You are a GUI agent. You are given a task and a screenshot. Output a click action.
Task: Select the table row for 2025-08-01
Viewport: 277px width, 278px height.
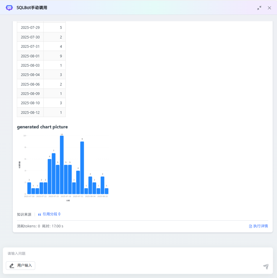point(41,56)
